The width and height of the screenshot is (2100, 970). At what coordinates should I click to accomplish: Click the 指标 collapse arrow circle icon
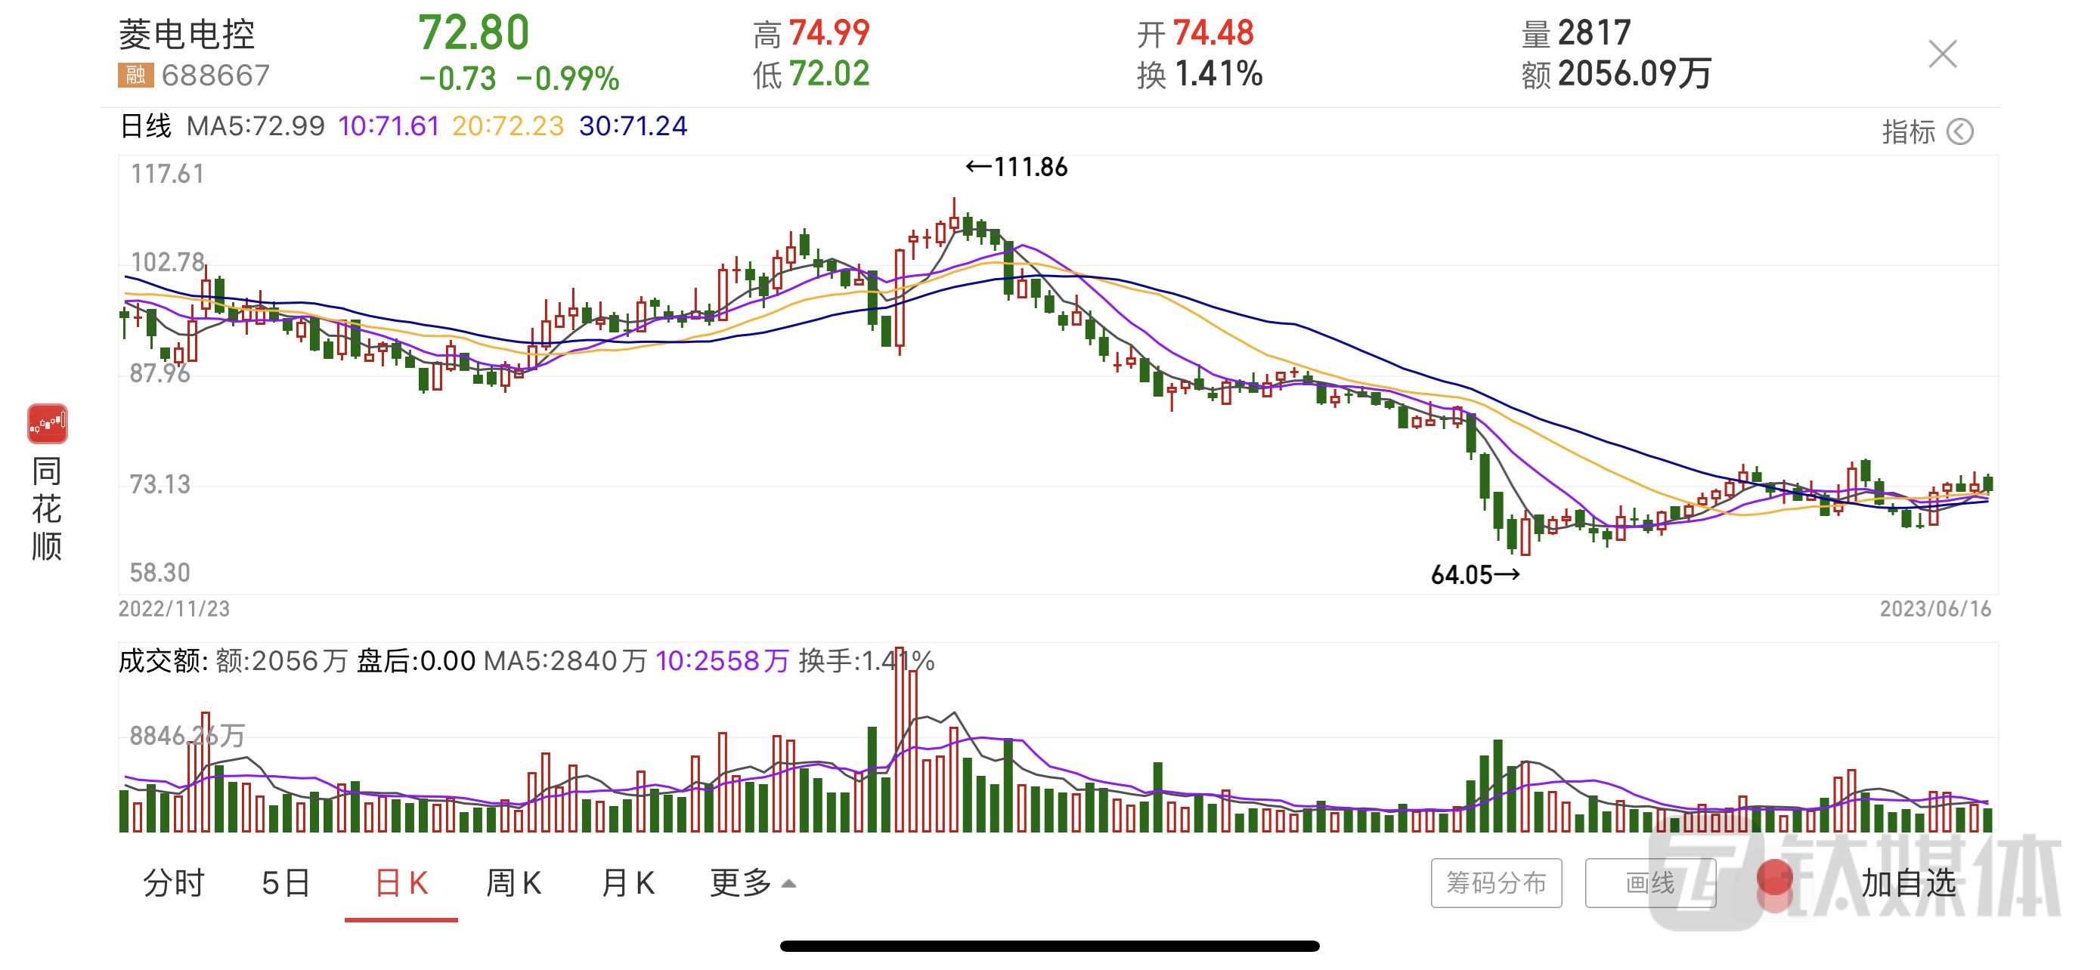tap(1960, 131)
